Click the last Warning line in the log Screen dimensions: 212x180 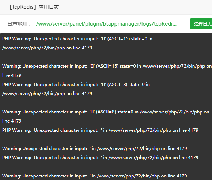click(x=95, y=176)
